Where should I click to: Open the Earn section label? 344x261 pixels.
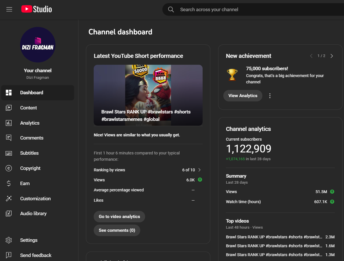25,183
